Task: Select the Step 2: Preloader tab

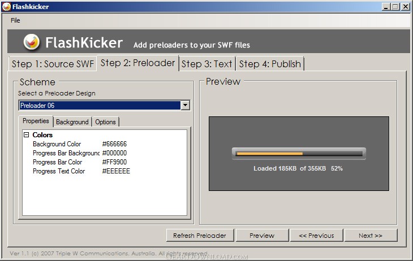Action: pyautogui.click(x=137, y=63)
